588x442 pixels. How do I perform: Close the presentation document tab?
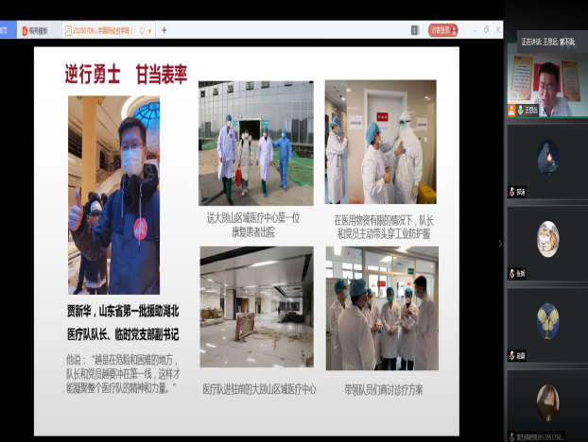[152, 30]
